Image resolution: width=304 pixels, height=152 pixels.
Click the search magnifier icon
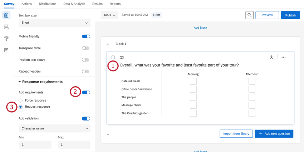point(249,15)
